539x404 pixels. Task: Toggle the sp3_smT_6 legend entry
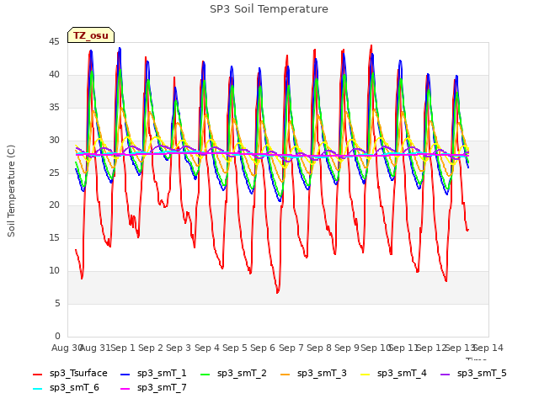66,388
